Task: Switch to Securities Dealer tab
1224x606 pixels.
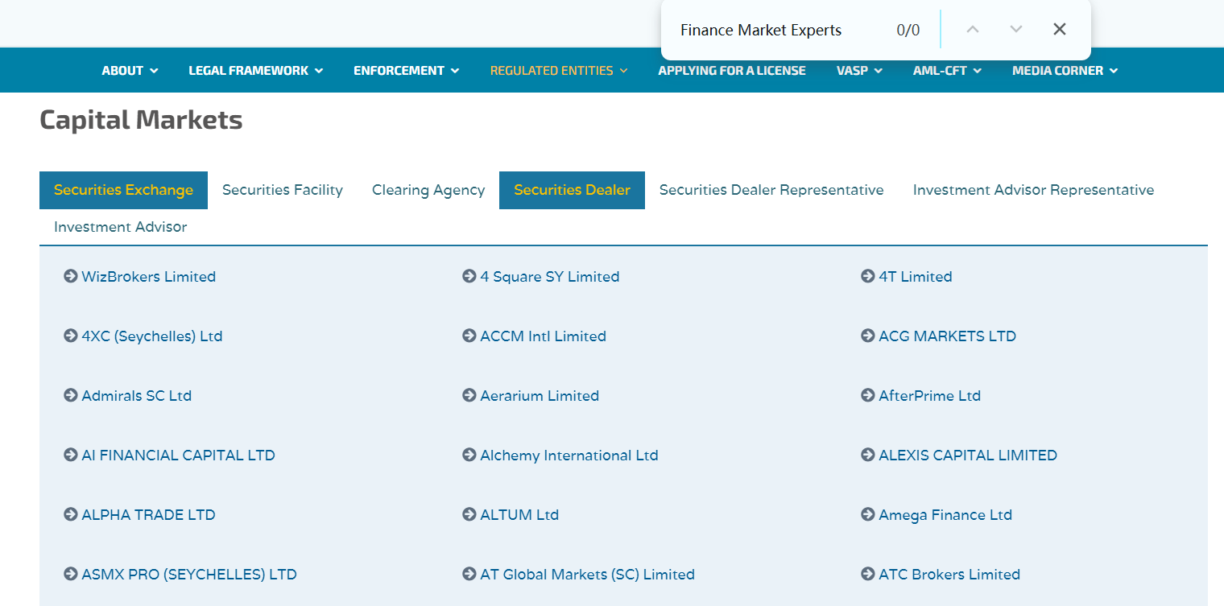Action: coord(572,190)
